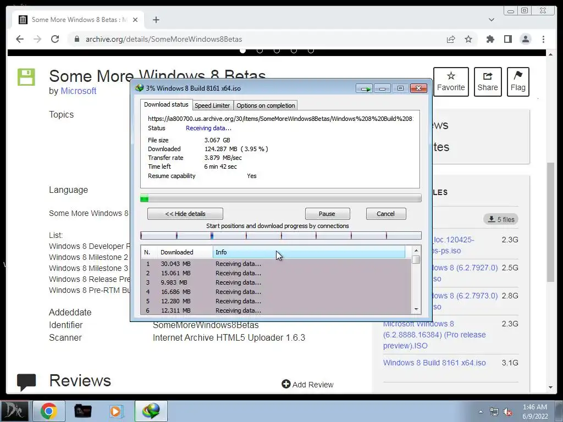Select connection row 6 with 12.311 MB
Image resolution: width=563 pixels, height=422 pixels.
click(x=276, y=310)
